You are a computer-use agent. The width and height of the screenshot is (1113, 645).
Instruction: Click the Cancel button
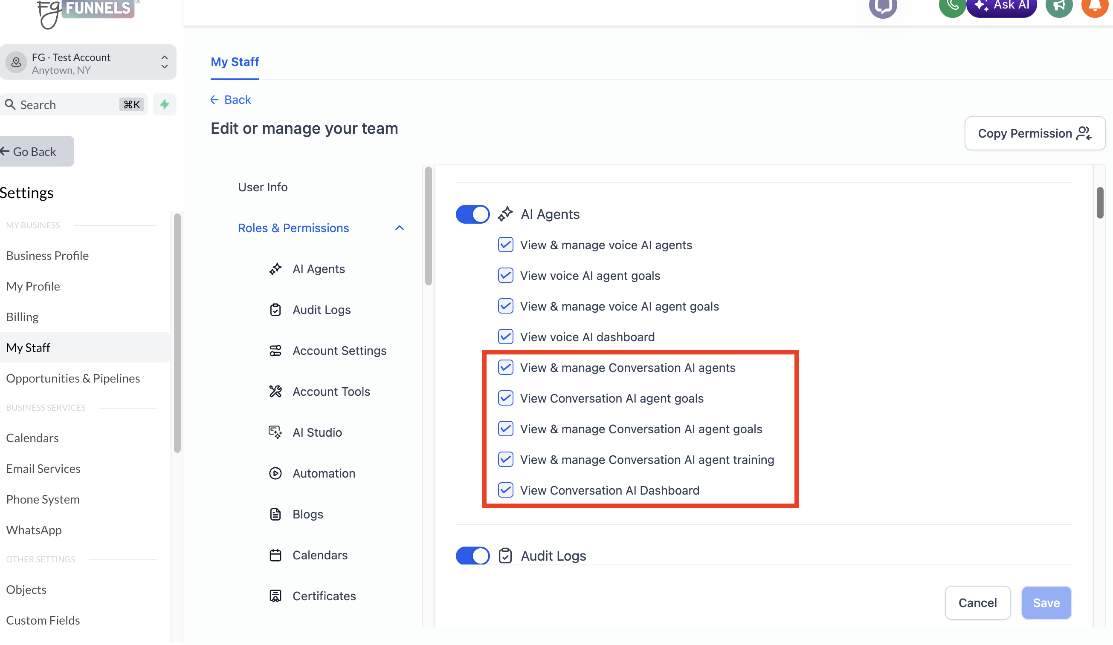point(977,603)
